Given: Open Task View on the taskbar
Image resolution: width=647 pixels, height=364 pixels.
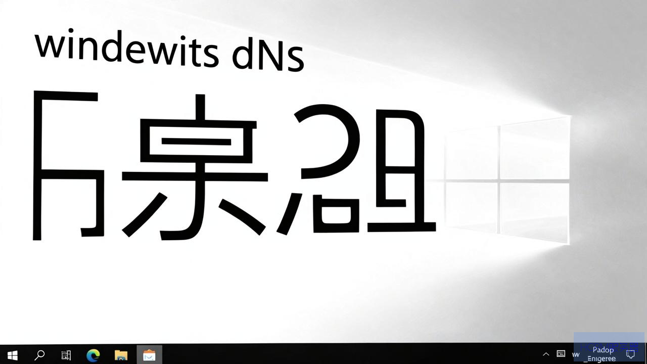Looking at the screenshot, I should 66,355.
